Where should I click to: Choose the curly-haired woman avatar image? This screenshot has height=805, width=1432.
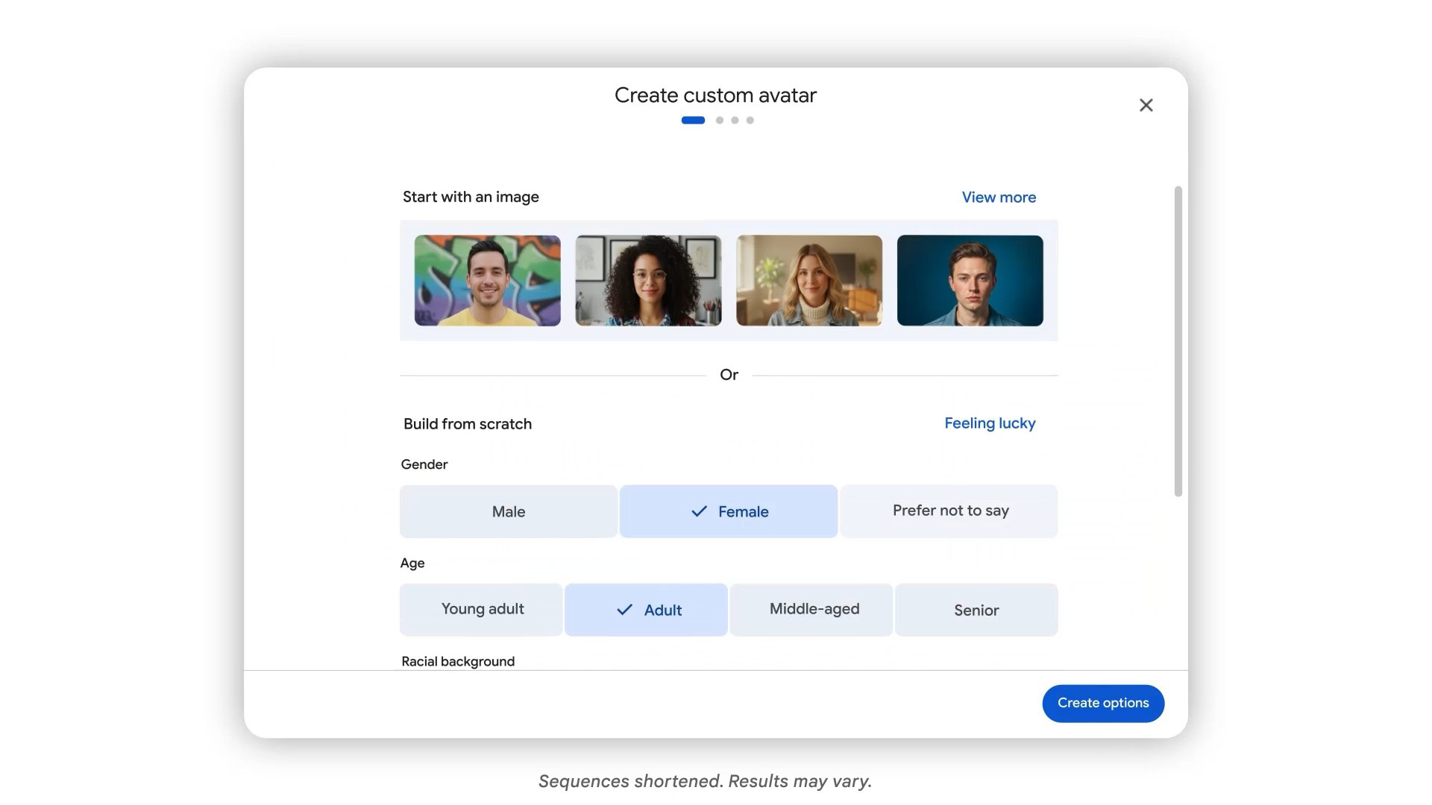click(x=647, y=280)
